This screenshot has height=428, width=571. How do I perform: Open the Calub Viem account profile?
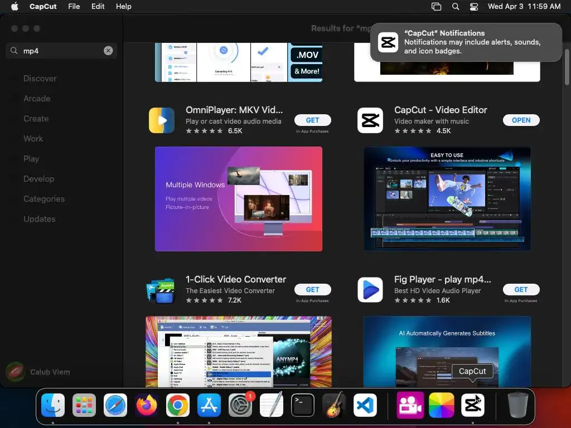[38, 372]
